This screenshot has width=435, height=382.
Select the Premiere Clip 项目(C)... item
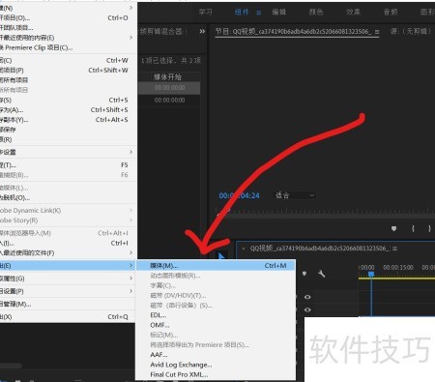(x=68, y=47)
